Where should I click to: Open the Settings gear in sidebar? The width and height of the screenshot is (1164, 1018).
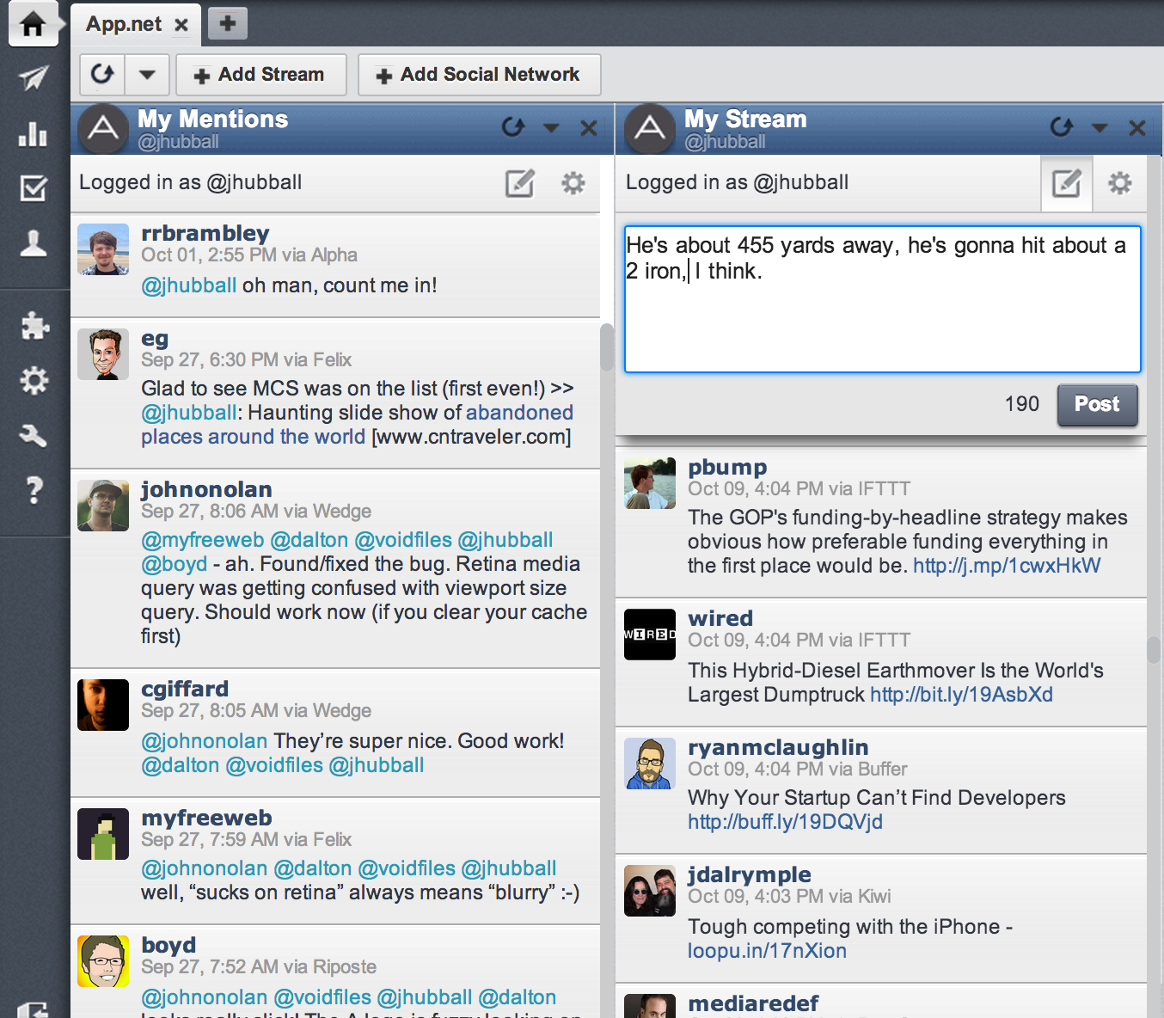click(34, 380)
